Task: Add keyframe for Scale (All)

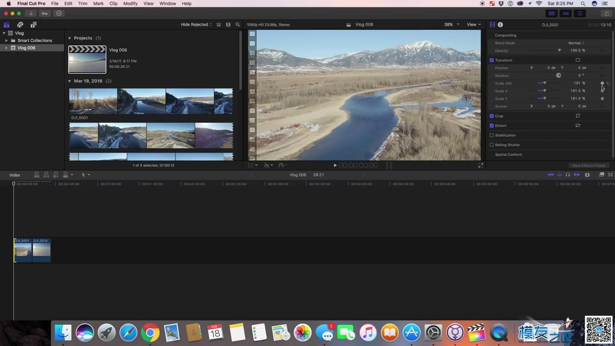Action: [602, 83]
